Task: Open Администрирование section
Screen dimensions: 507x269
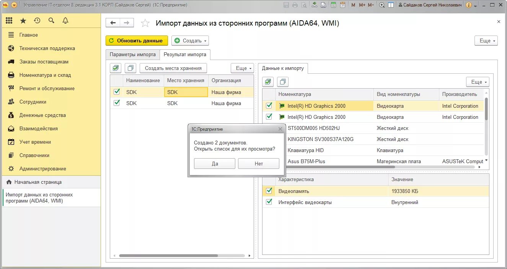Action: [x=51, y=169]
